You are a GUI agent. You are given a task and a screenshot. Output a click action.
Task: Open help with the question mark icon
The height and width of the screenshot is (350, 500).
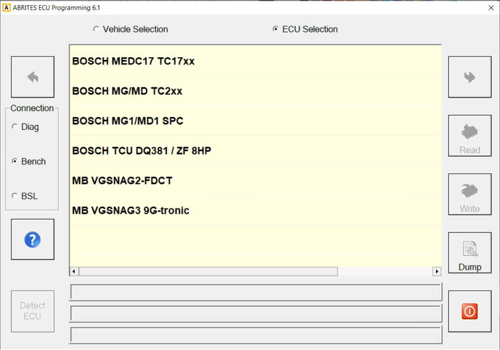click(33, 240)
